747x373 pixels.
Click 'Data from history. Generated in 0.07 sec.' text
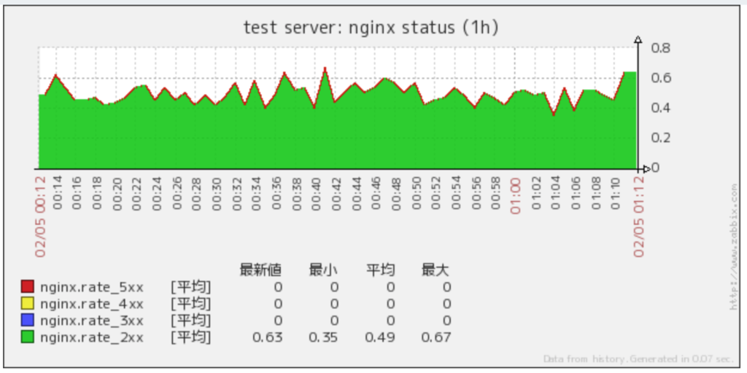click(638, 359)
